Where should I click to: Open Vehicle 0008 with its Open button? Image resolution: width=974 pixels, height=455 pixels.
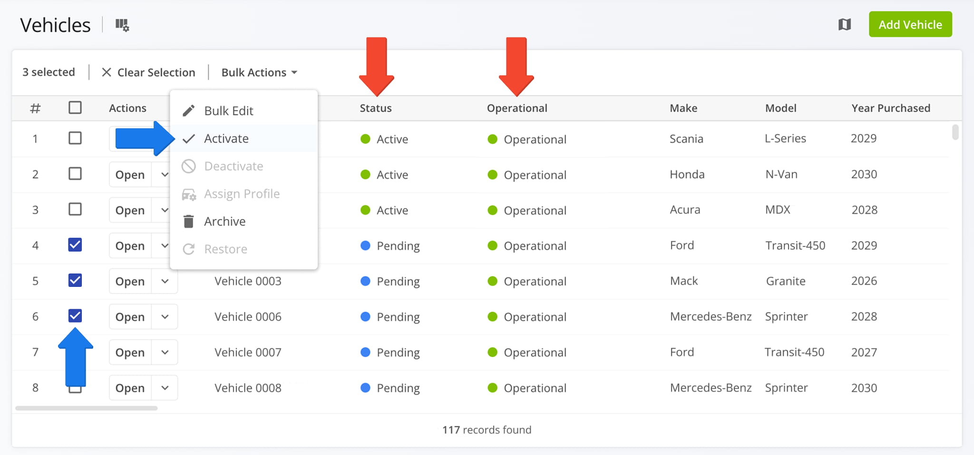(x=130, y=388)
